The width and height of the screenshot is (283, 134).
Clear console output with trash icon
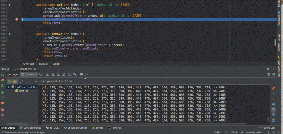point(273,120)
